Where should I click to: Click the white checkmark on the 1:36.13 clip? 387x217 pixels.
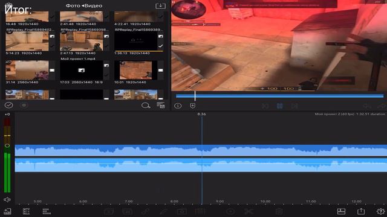coord(160,46)
